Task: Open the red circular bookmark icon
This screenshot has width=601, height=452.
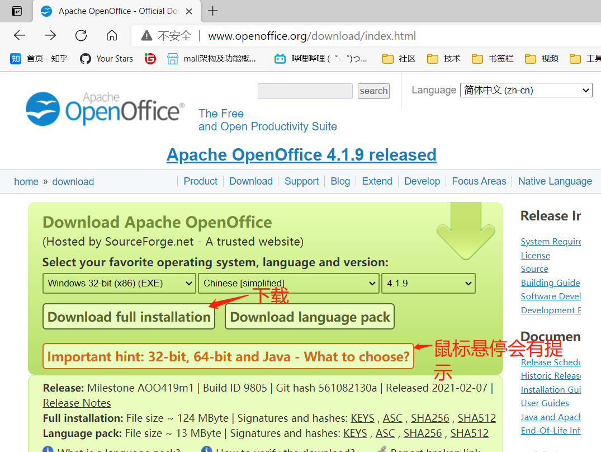Action: point(150,59)
